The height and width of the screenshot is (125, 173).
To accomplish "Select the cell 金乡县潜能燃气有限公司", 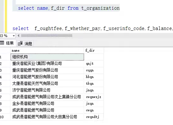I will [x=47, y=104].
